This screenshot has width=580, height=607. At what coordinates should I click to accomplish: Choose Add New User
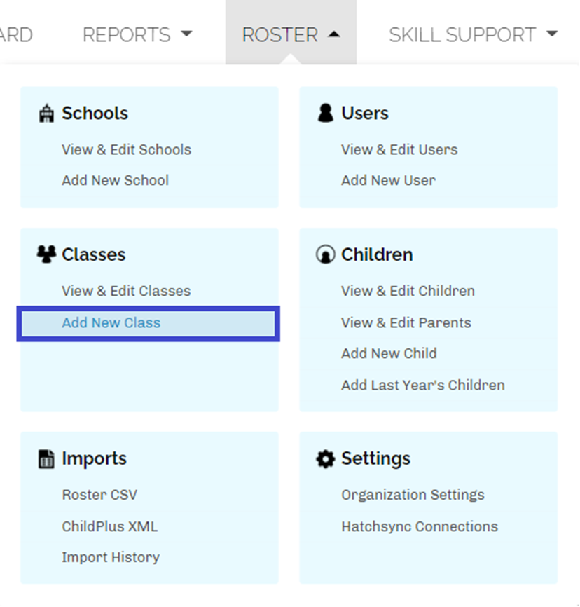(388, 180)
